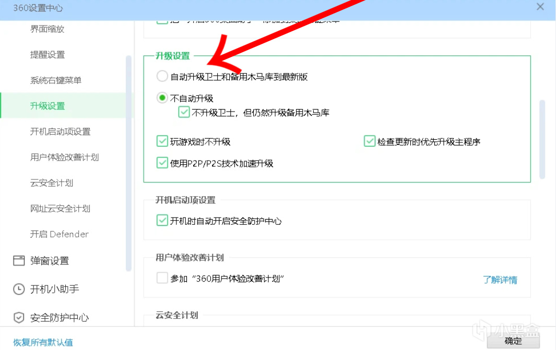Go to 开机启动项设置 sidebar item
556x350 pixels.
click(x=60, y=131)
